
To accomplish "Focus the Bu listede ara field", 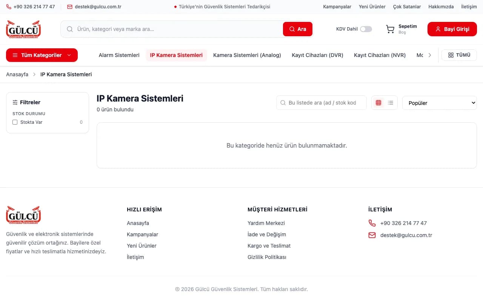I will pos(321,103).
